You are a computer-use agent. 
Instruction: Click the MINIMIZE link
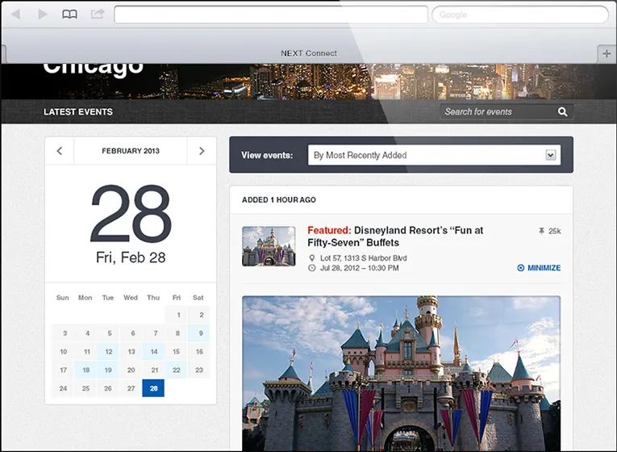pos(539,268)
